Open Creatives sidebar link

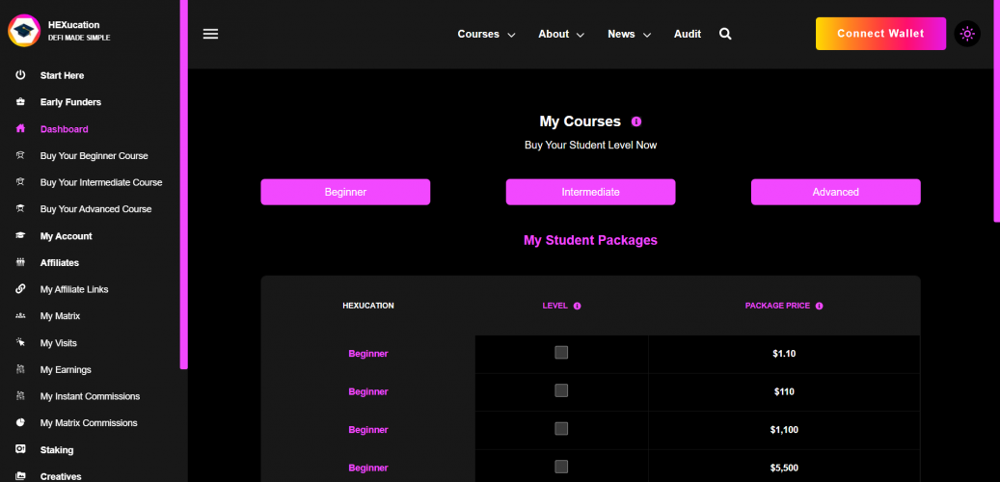click(61, 476)
